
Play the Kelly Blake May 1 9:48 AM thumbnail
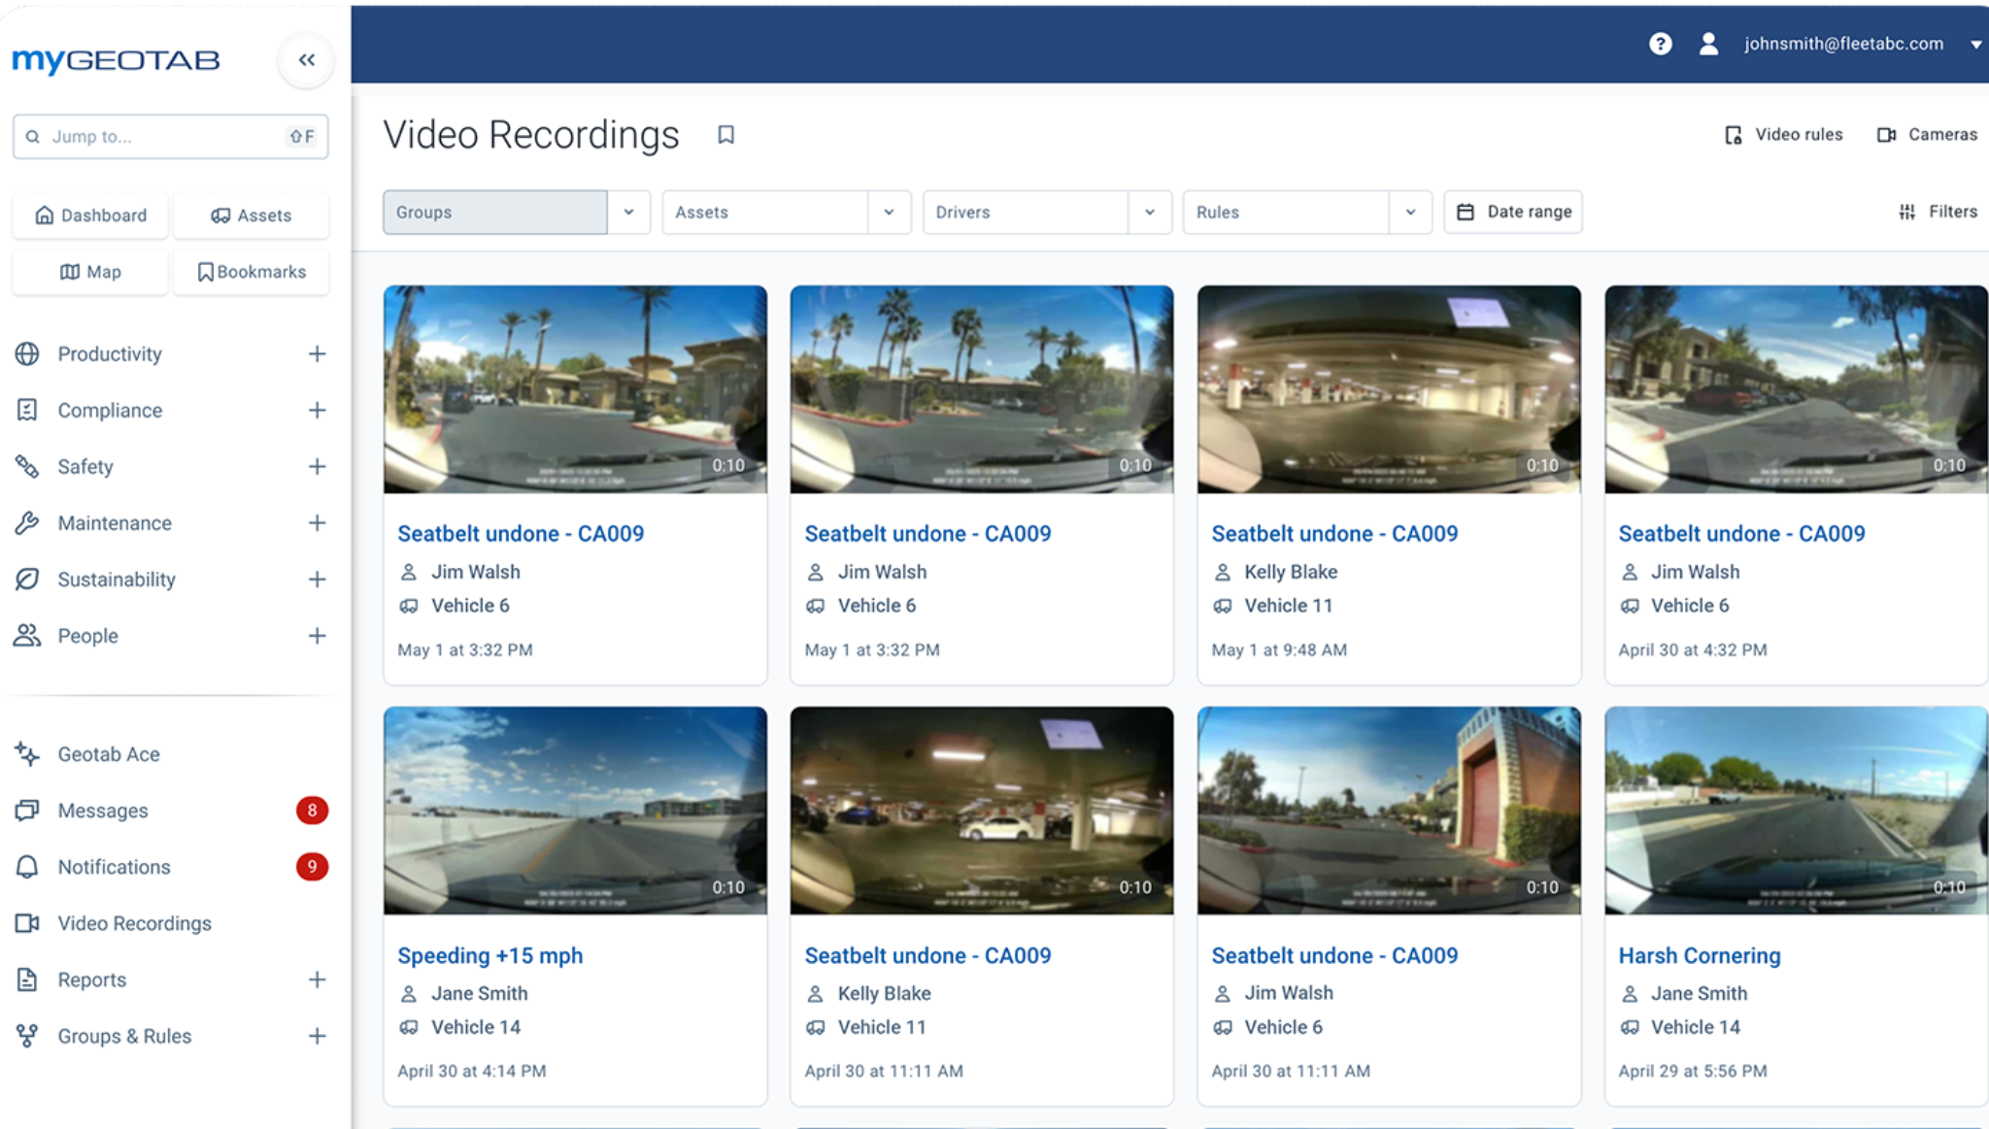pos(1389,389)
